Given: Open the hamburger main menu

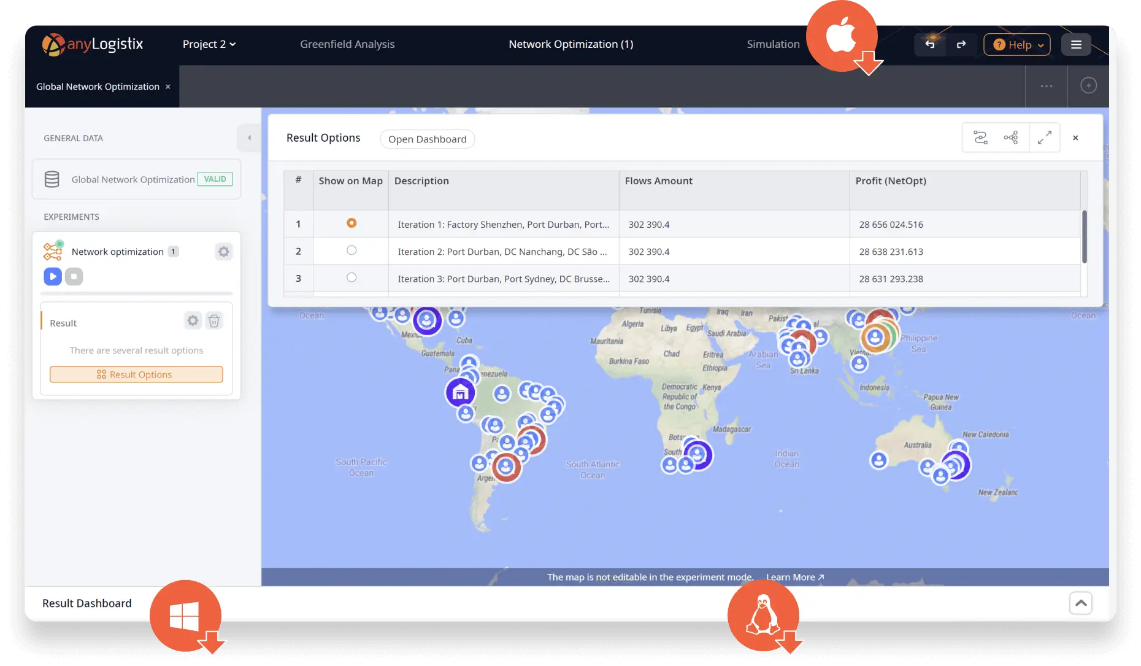Looking at the screenshot, I should (x=1076, y=44).
